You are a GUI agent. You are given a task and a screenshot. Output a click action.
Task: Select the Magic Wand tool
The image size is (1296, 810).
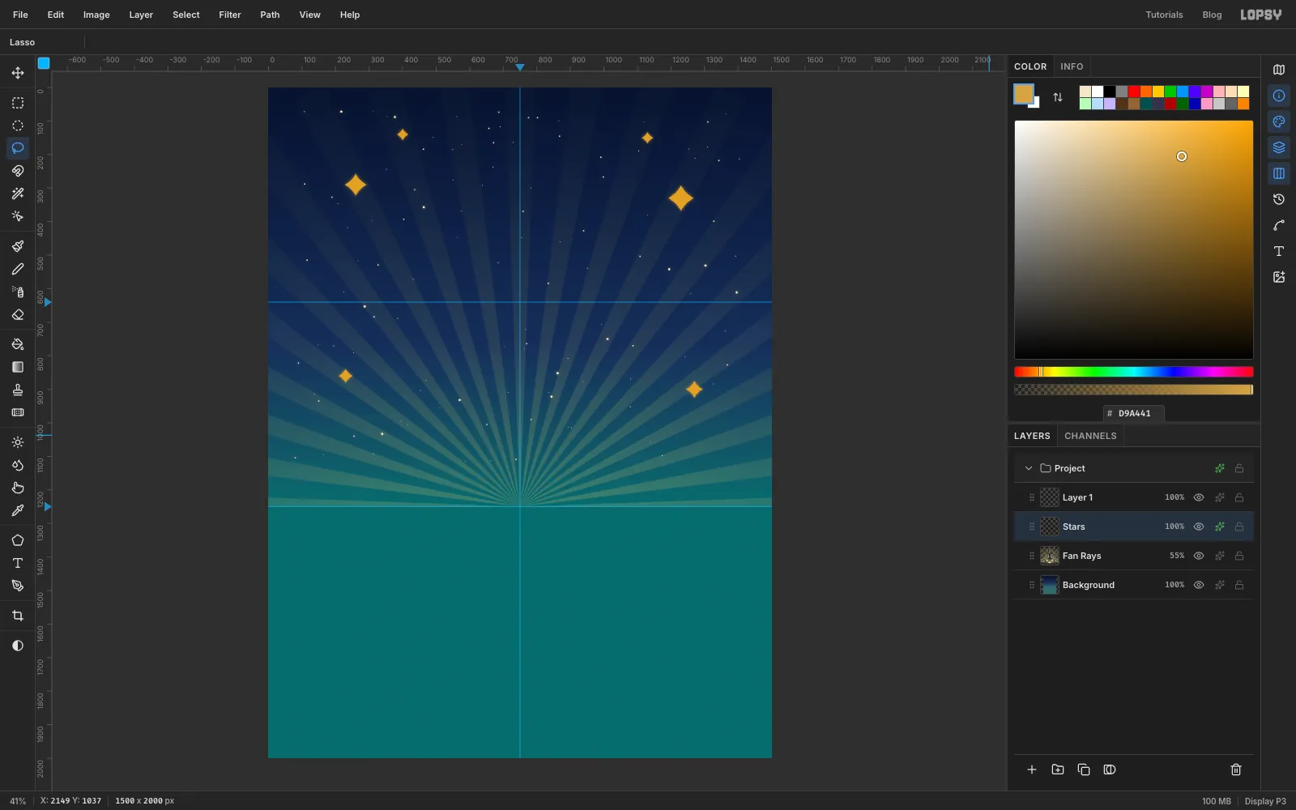click(x=18, y=194)
